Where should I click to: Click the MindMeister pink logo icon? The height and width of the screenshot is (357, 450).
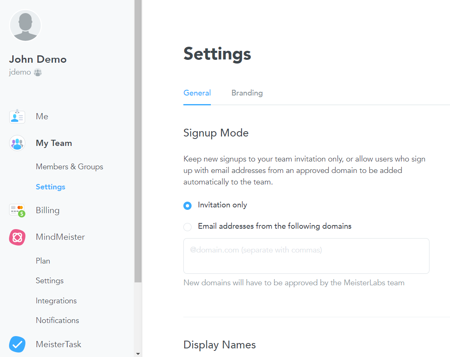pyautogui.click(x=17, y=237)
